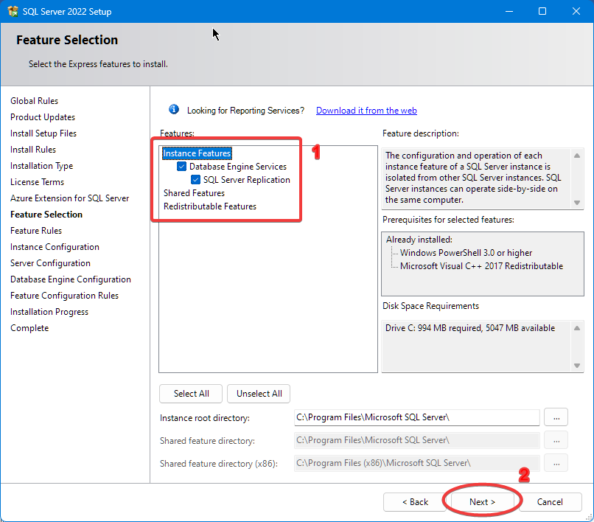Click the blue information icon
This screenshot has width=594, height=522.
coord(174,110)
